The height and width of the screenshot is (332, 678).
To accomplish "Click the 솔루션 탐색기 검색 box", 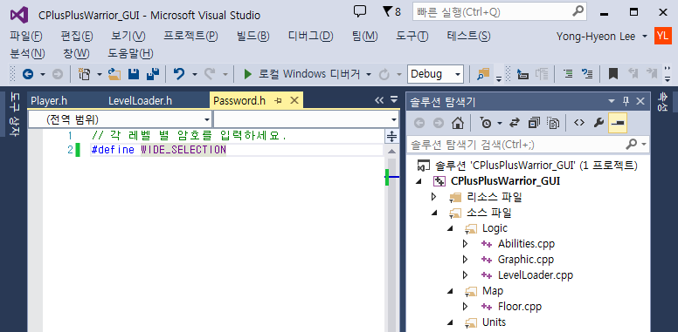I will tap(528, 144).
